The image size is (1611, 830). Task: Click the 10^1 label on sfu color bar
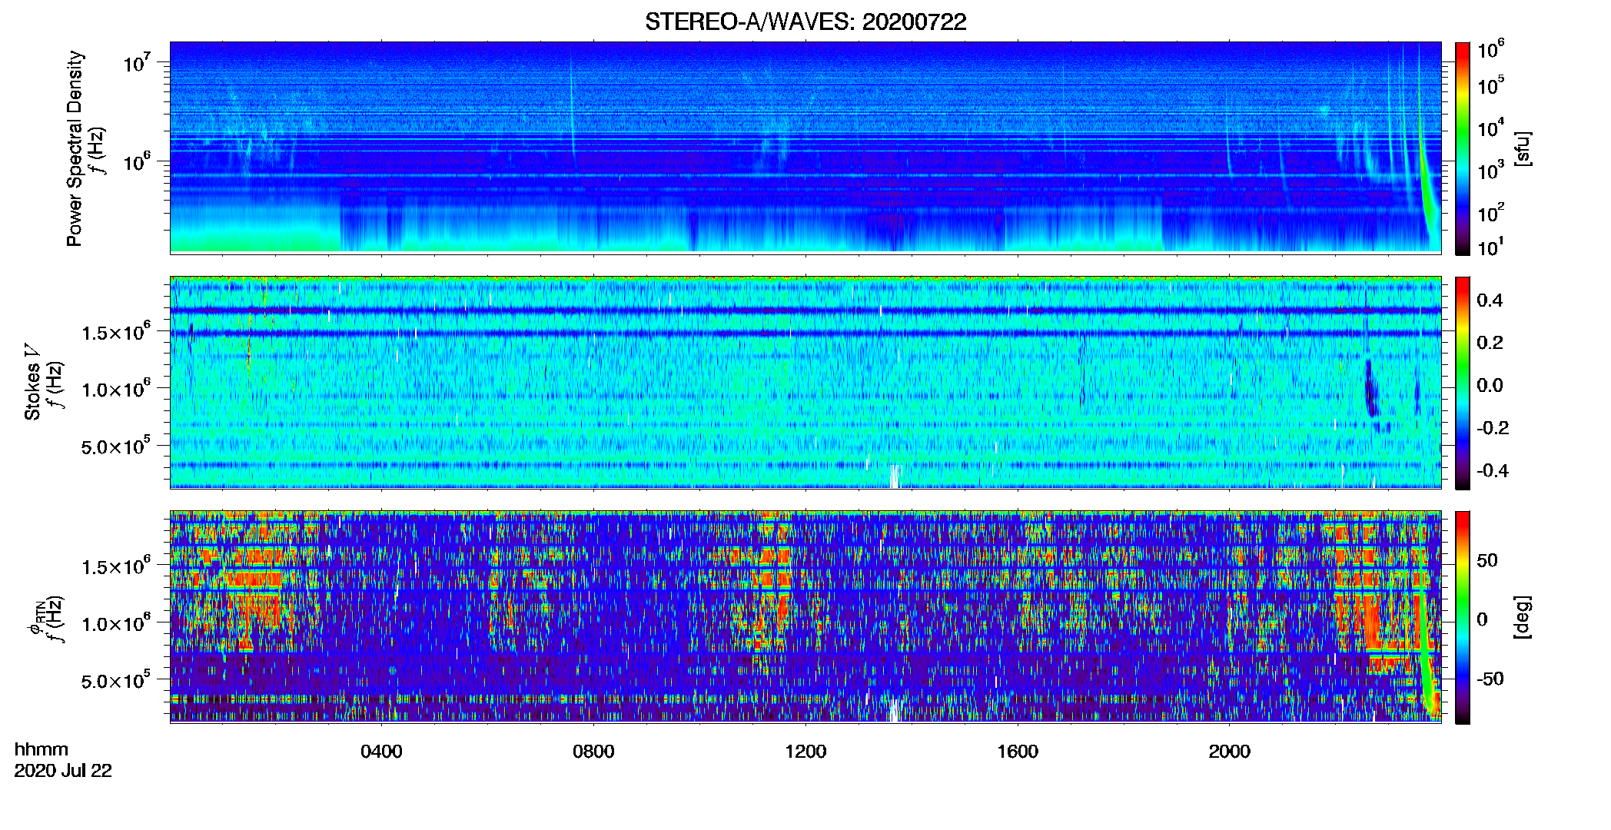1490,247
